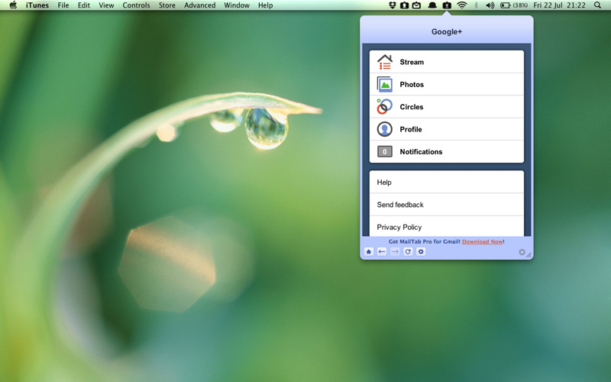Image resolution: width=611 pixels, height=382 pixels.
Task: Open the Advanced menu
Action: (199, 5)
